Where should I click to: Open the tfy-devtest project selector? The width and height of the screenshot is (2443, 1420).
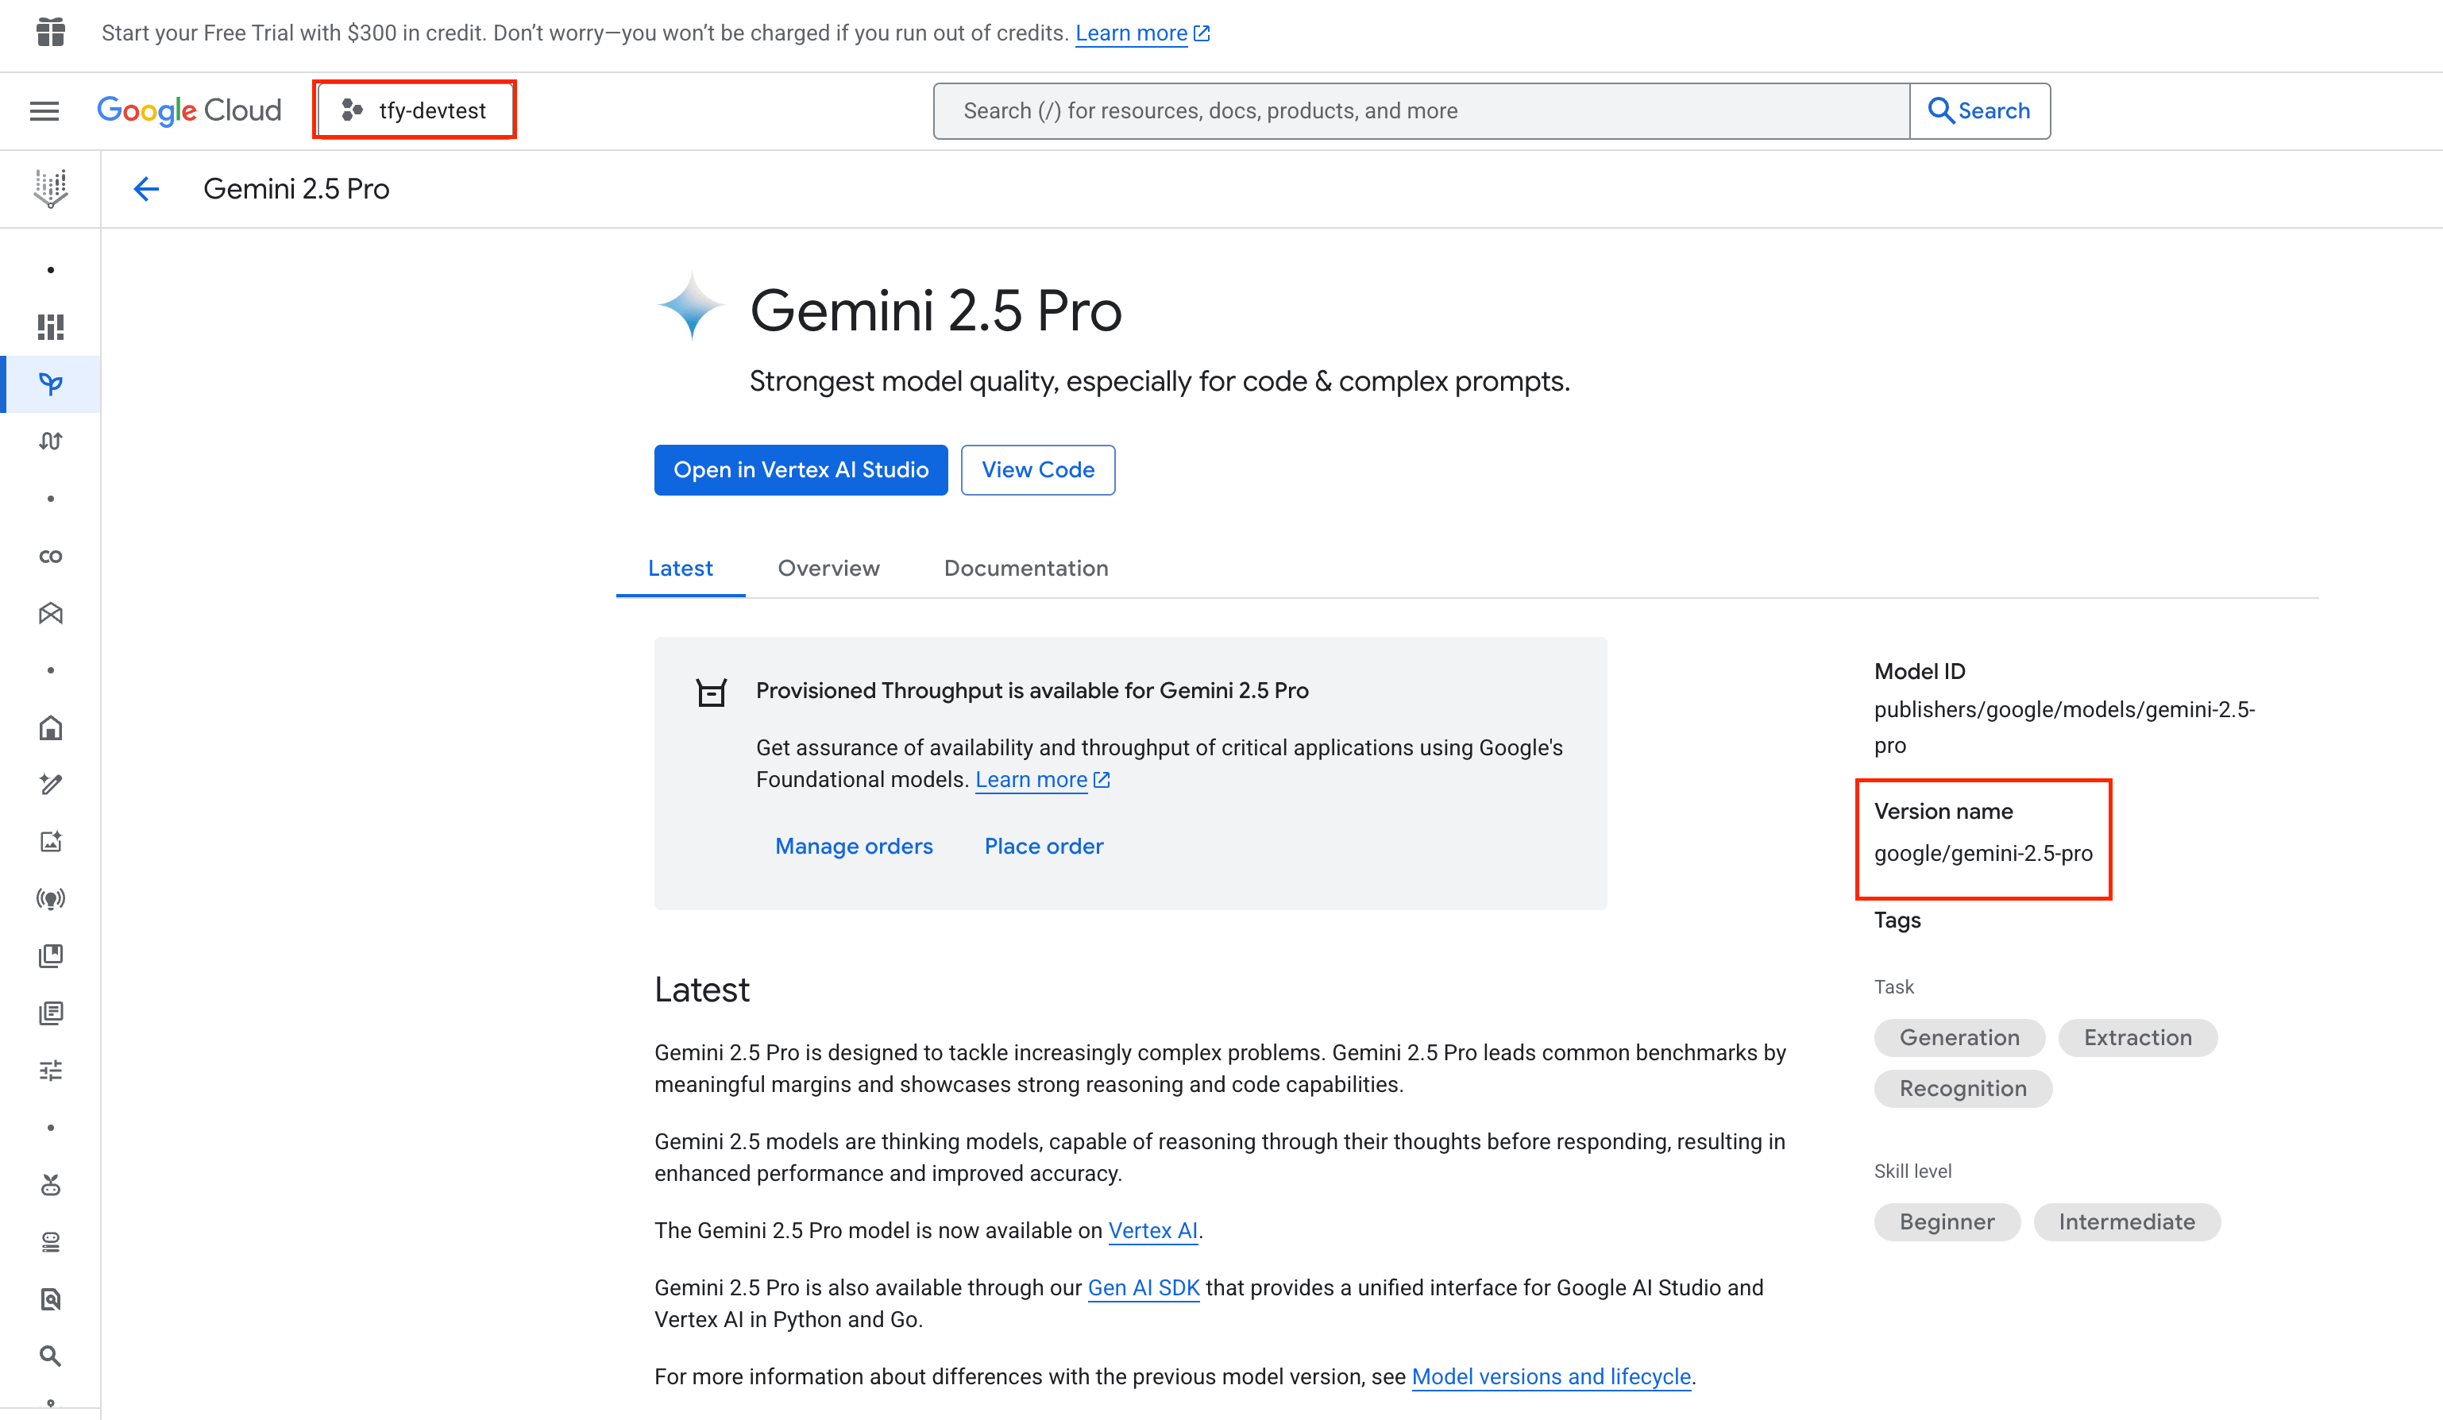tap(415, 110)
